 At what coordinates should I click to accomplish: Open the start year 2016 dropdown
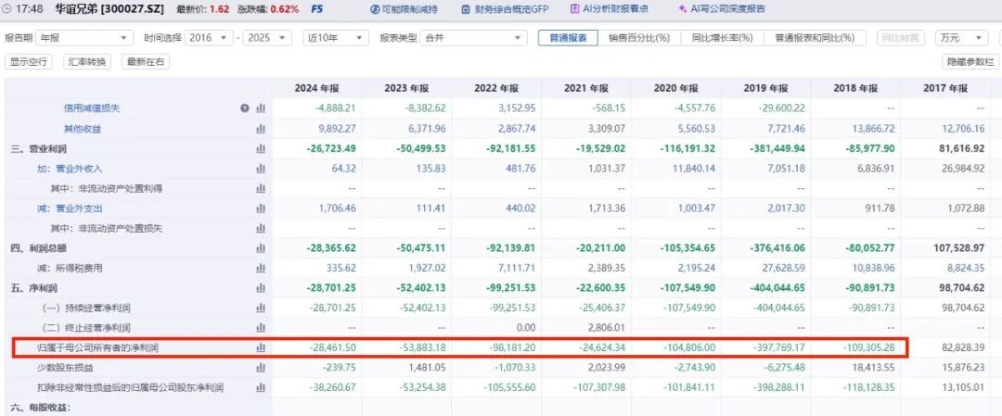209,38
